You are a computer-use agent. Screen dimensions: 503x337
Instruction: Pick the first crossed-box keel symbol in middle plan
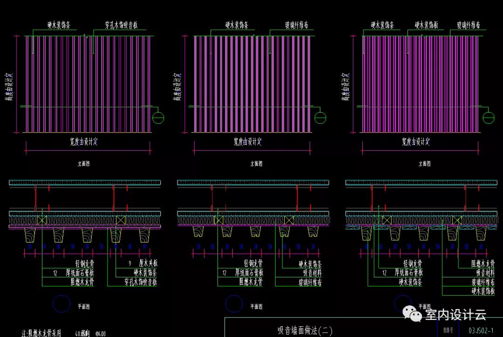(x=218, y=220)
